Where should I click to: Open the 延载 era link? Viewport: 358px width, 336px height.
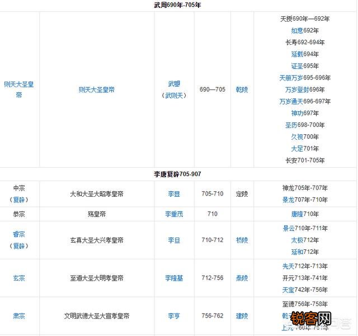(x=297, y=54)
